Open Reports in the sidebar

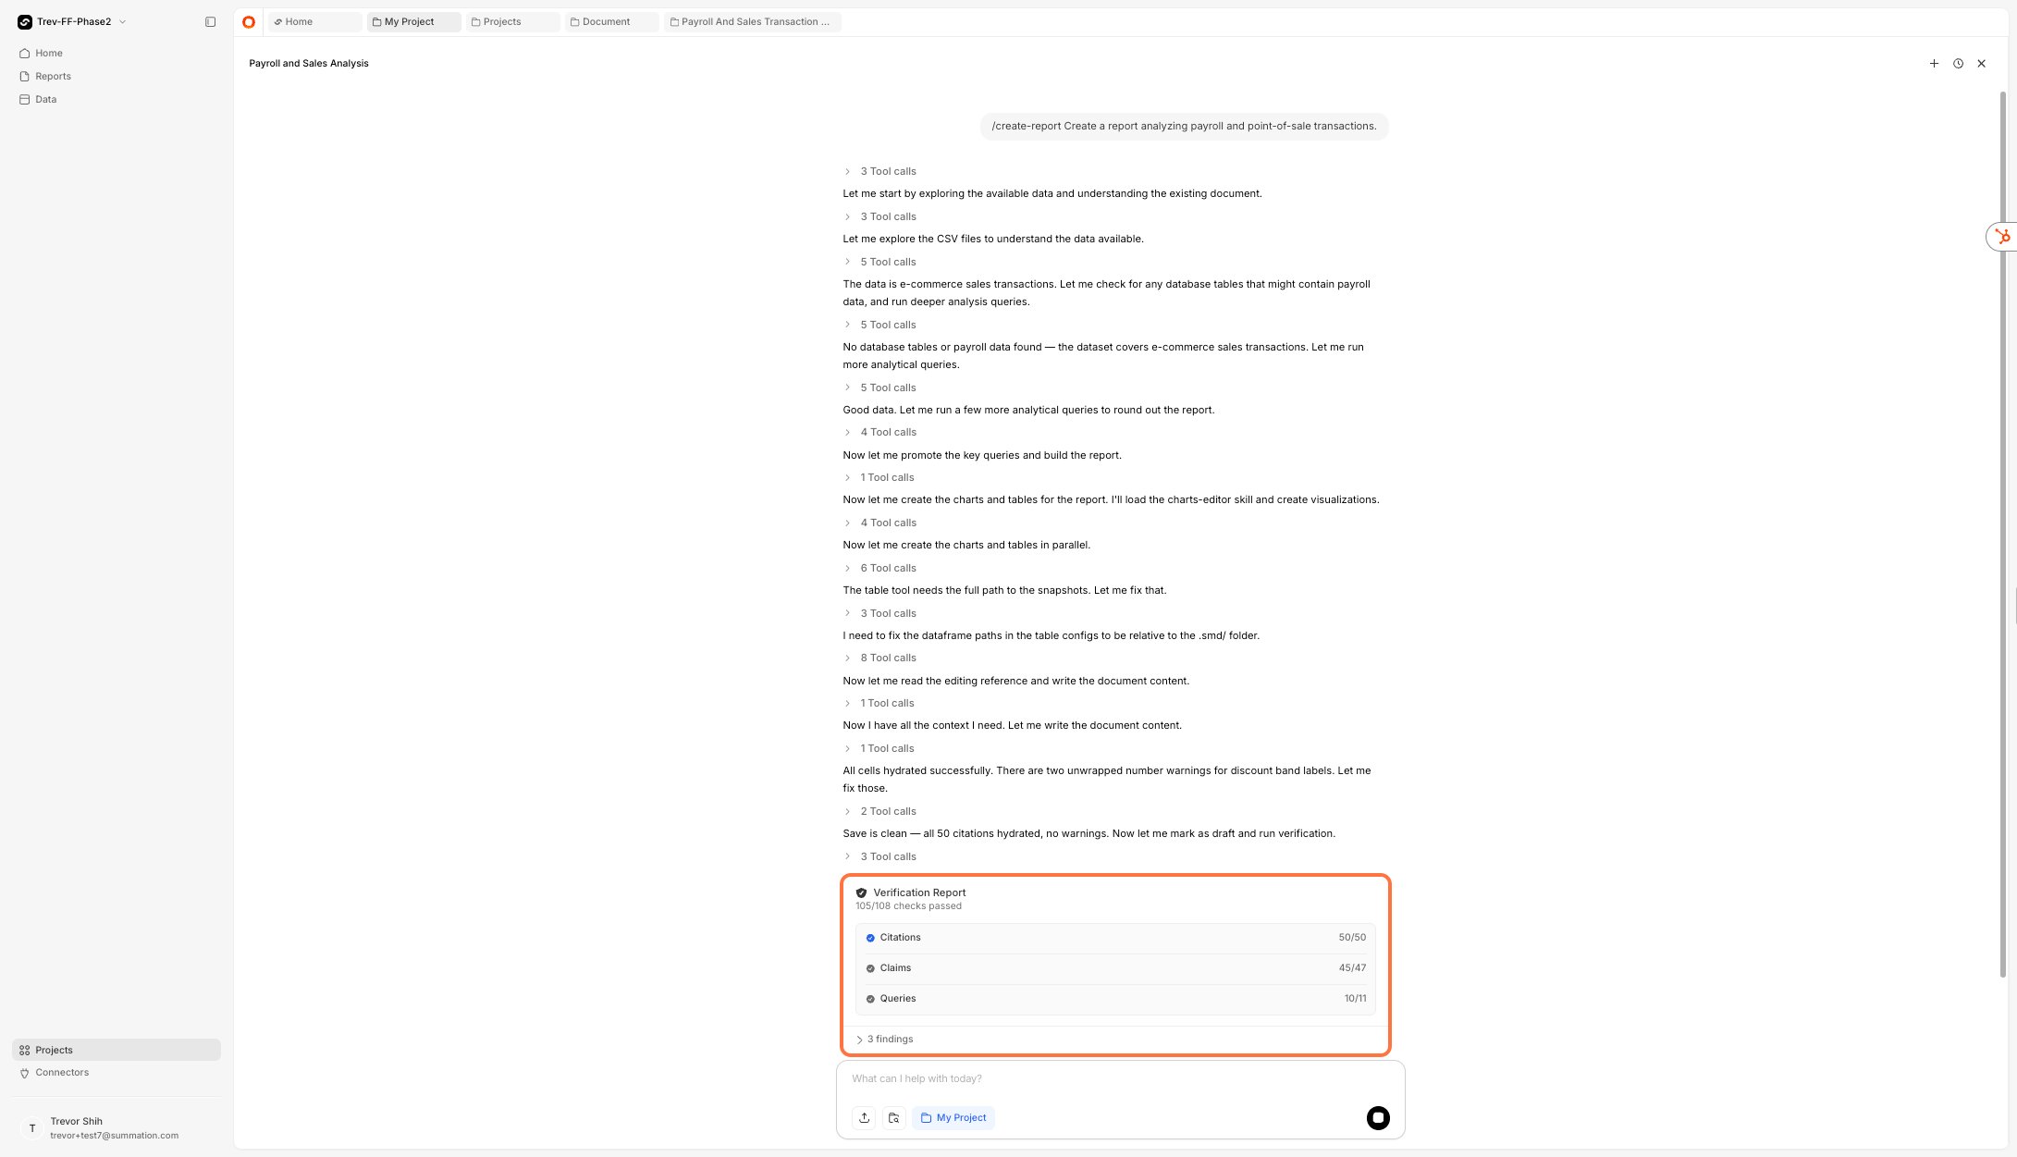coord(117,77)
